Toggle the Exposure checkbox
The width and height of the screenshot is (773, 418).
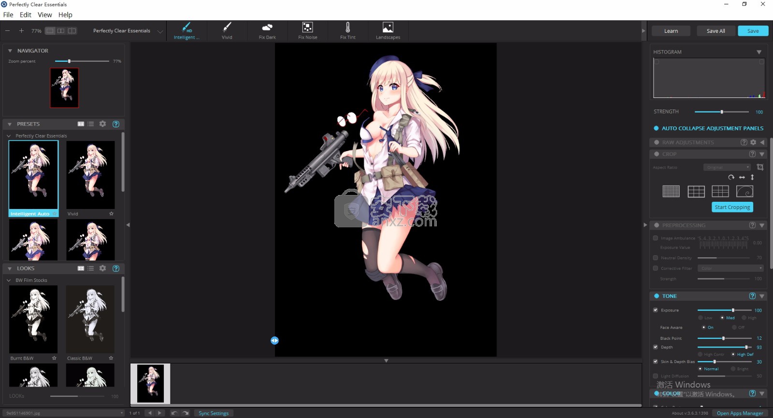point(656,310)
